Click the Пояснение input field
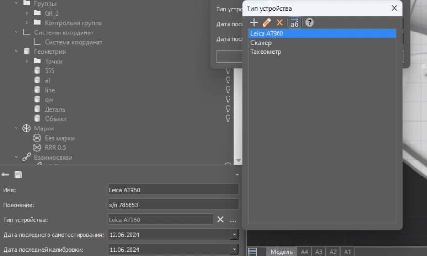Viewport: 427px width, 256px height. 173,205
